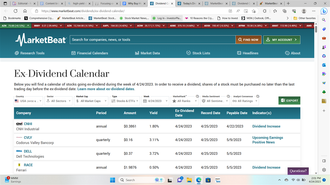Screen dimensions: 330x185
Task: Click Upcoming Earnings link for CVLY
Action: tap(268, 137)
